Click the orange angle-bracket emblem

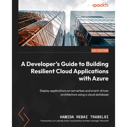coord(24,117)
